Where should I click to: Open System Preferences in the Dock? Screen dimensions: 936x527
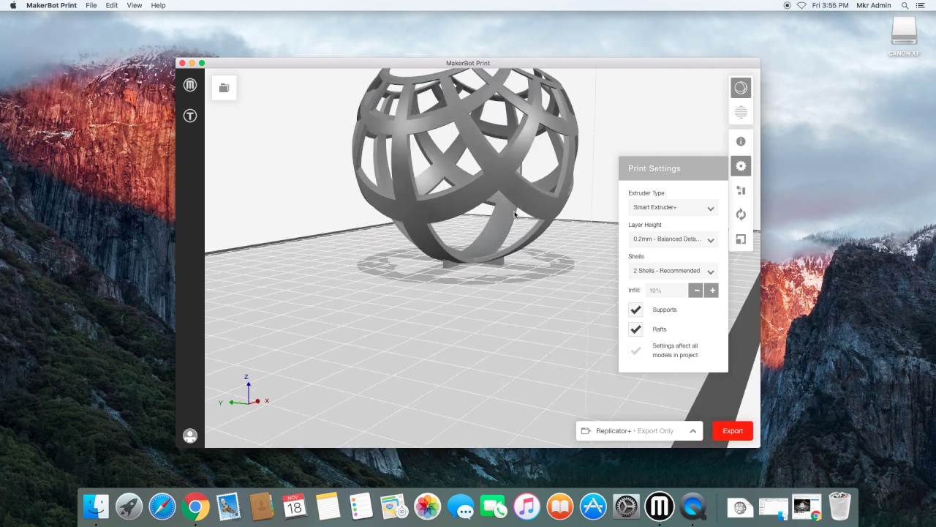click(x=626, y=507)
